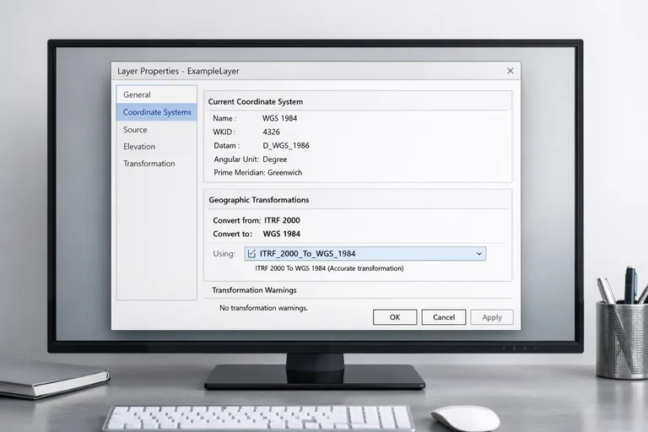The image size is (648, 432).
Task: Click the Apply button
Action: [x=492, y=317]
